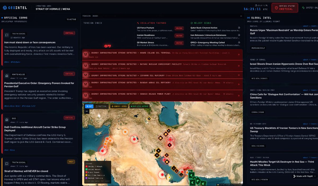Click the DOD source icon
318x186 pixels.
[7, 120]
